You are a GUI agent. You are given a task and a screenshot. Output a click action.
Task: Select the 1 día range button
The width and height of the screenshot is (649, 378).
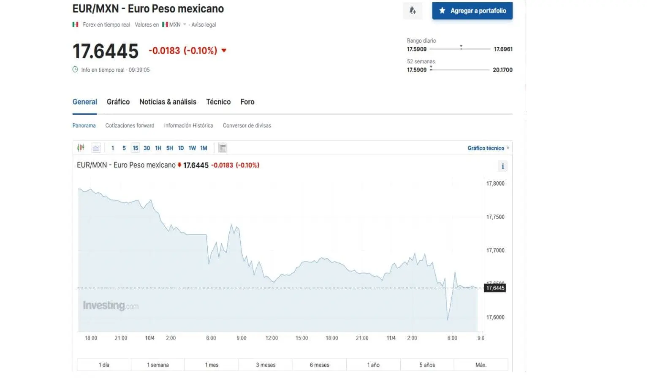[104, 365]
